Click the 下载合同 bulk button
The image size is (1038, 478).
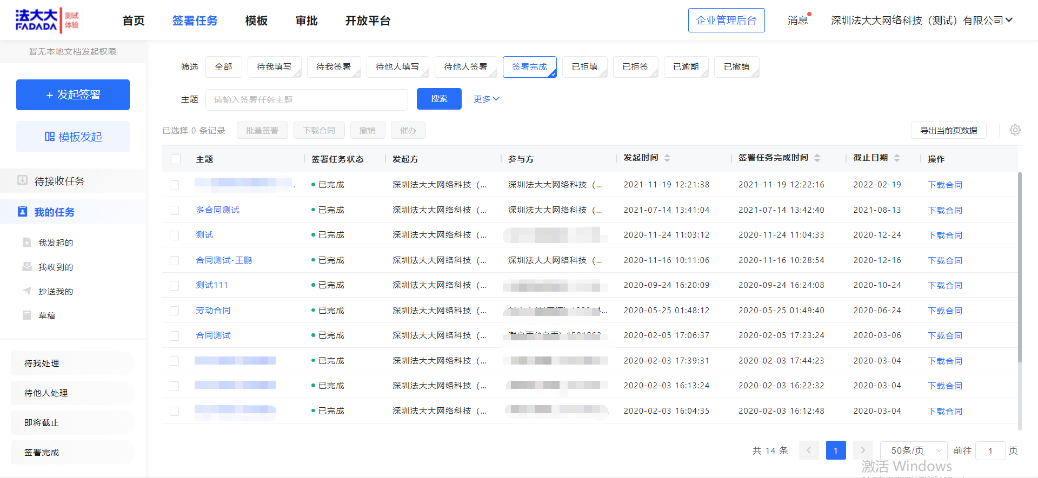tap(319, 130)
